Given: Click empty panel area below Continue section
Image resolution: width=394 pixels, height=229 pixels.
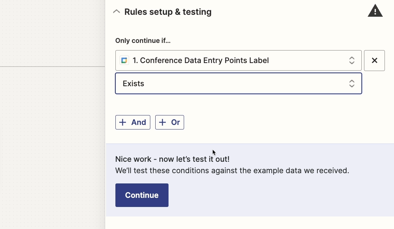Looking at the screenshot, I should pos(250,223).
